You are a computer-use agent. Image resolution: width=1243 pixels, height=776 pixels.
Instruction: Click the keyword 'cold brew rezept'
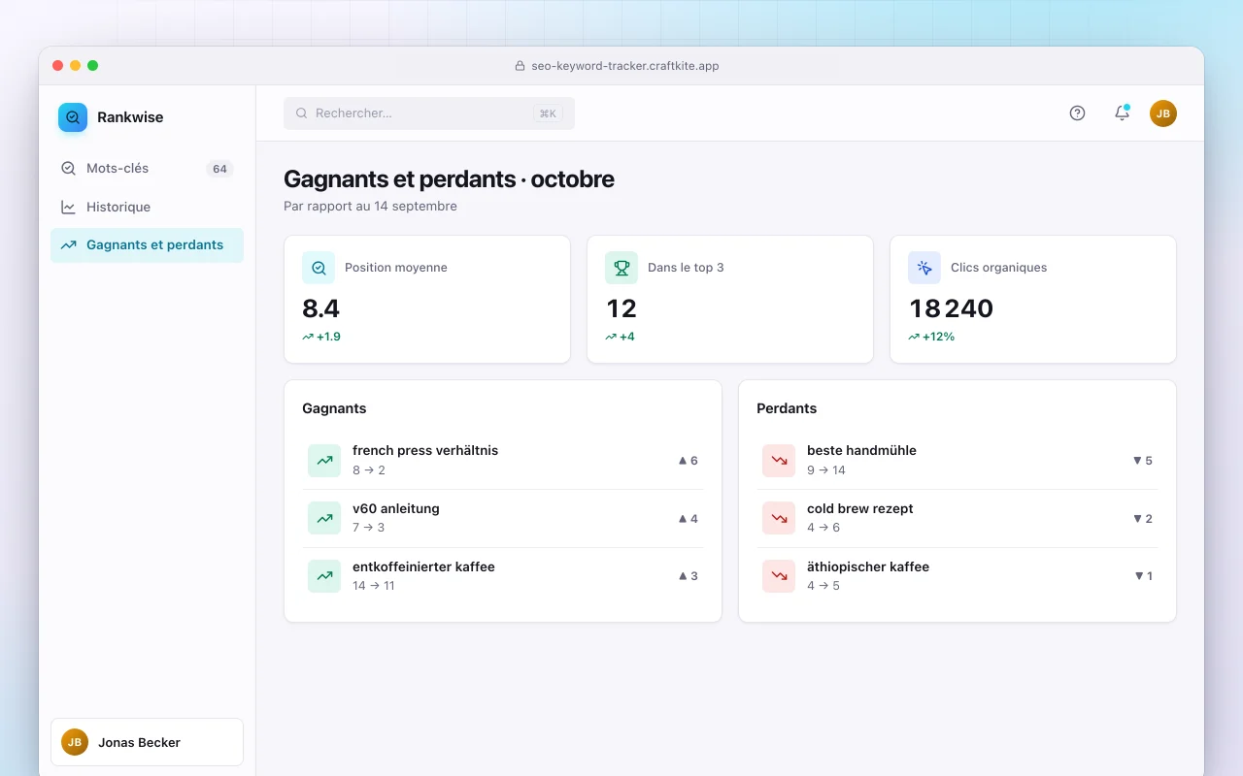(860, 508)
